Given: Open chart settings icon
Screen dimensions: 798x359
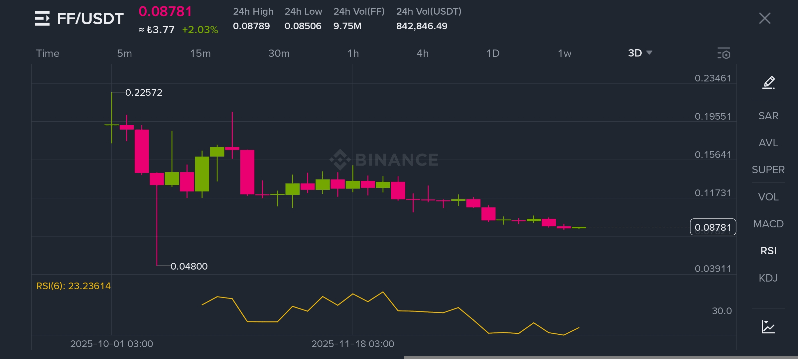Looking at the screenshot, I should pos(724,54).
